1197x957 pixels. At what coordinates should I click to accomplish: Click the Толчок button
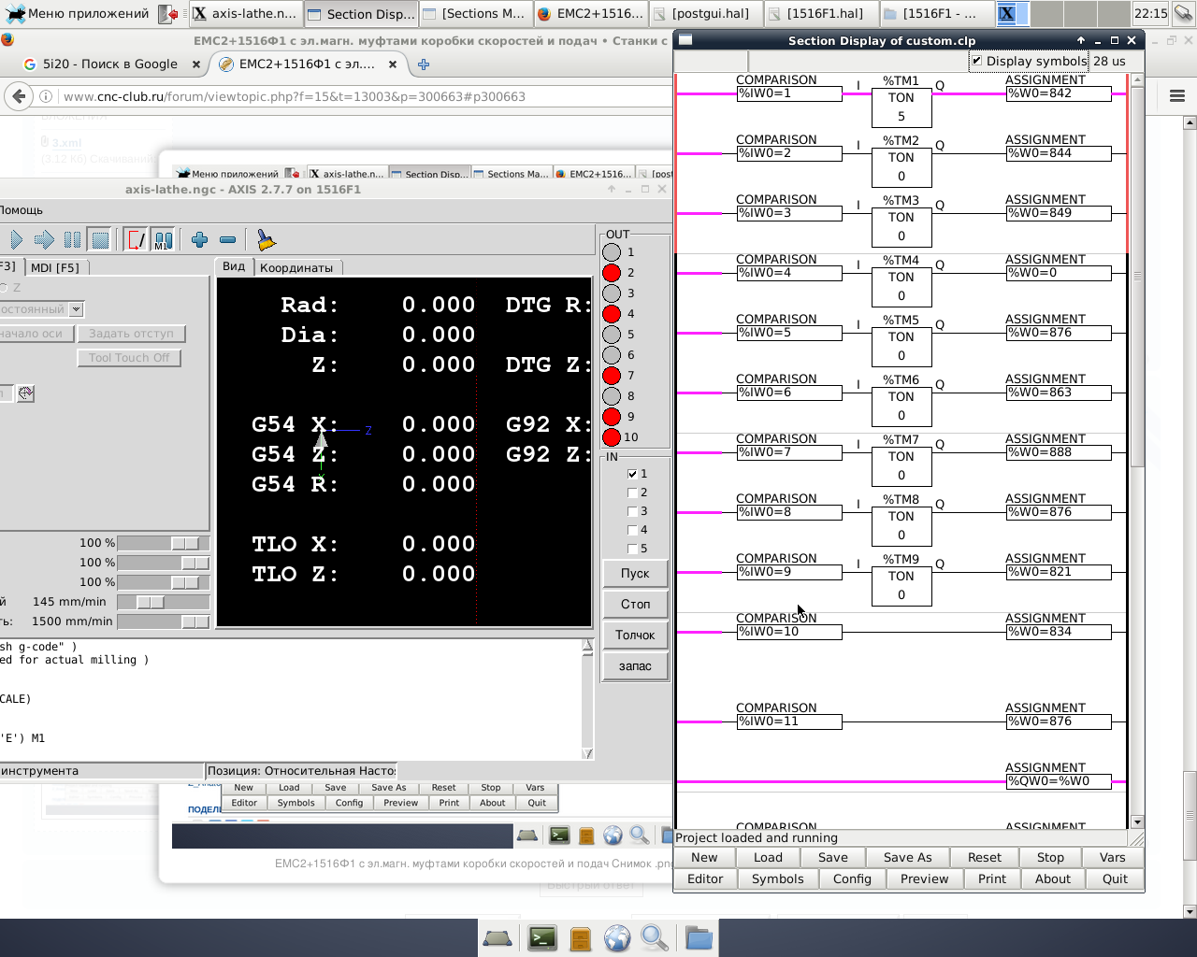[635, 636]
